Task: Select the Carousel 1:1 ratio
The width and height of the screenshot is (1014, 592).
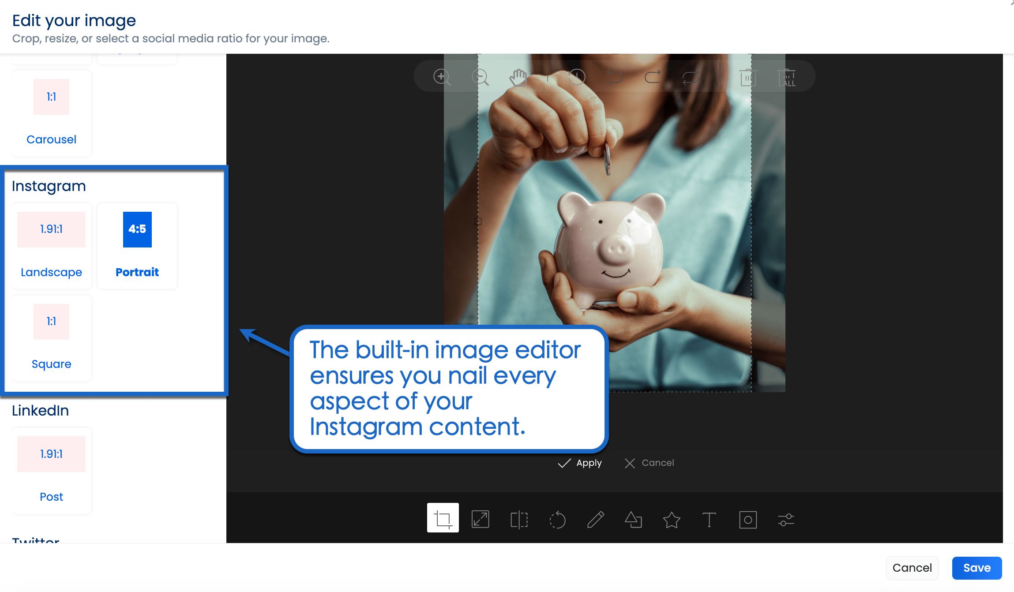Action: coord(51,113)
